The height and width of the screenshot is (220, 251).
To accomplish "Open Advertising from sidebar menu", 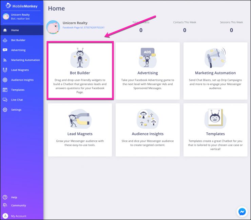I will 22,50.
